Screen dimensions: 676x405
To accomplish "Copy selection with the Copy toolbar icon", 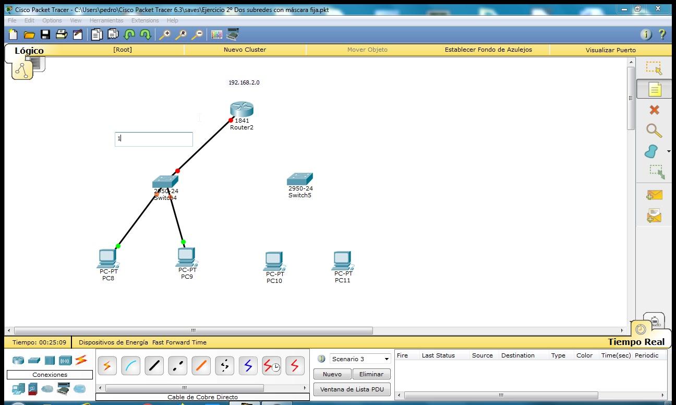I will (x=97, y=34).
